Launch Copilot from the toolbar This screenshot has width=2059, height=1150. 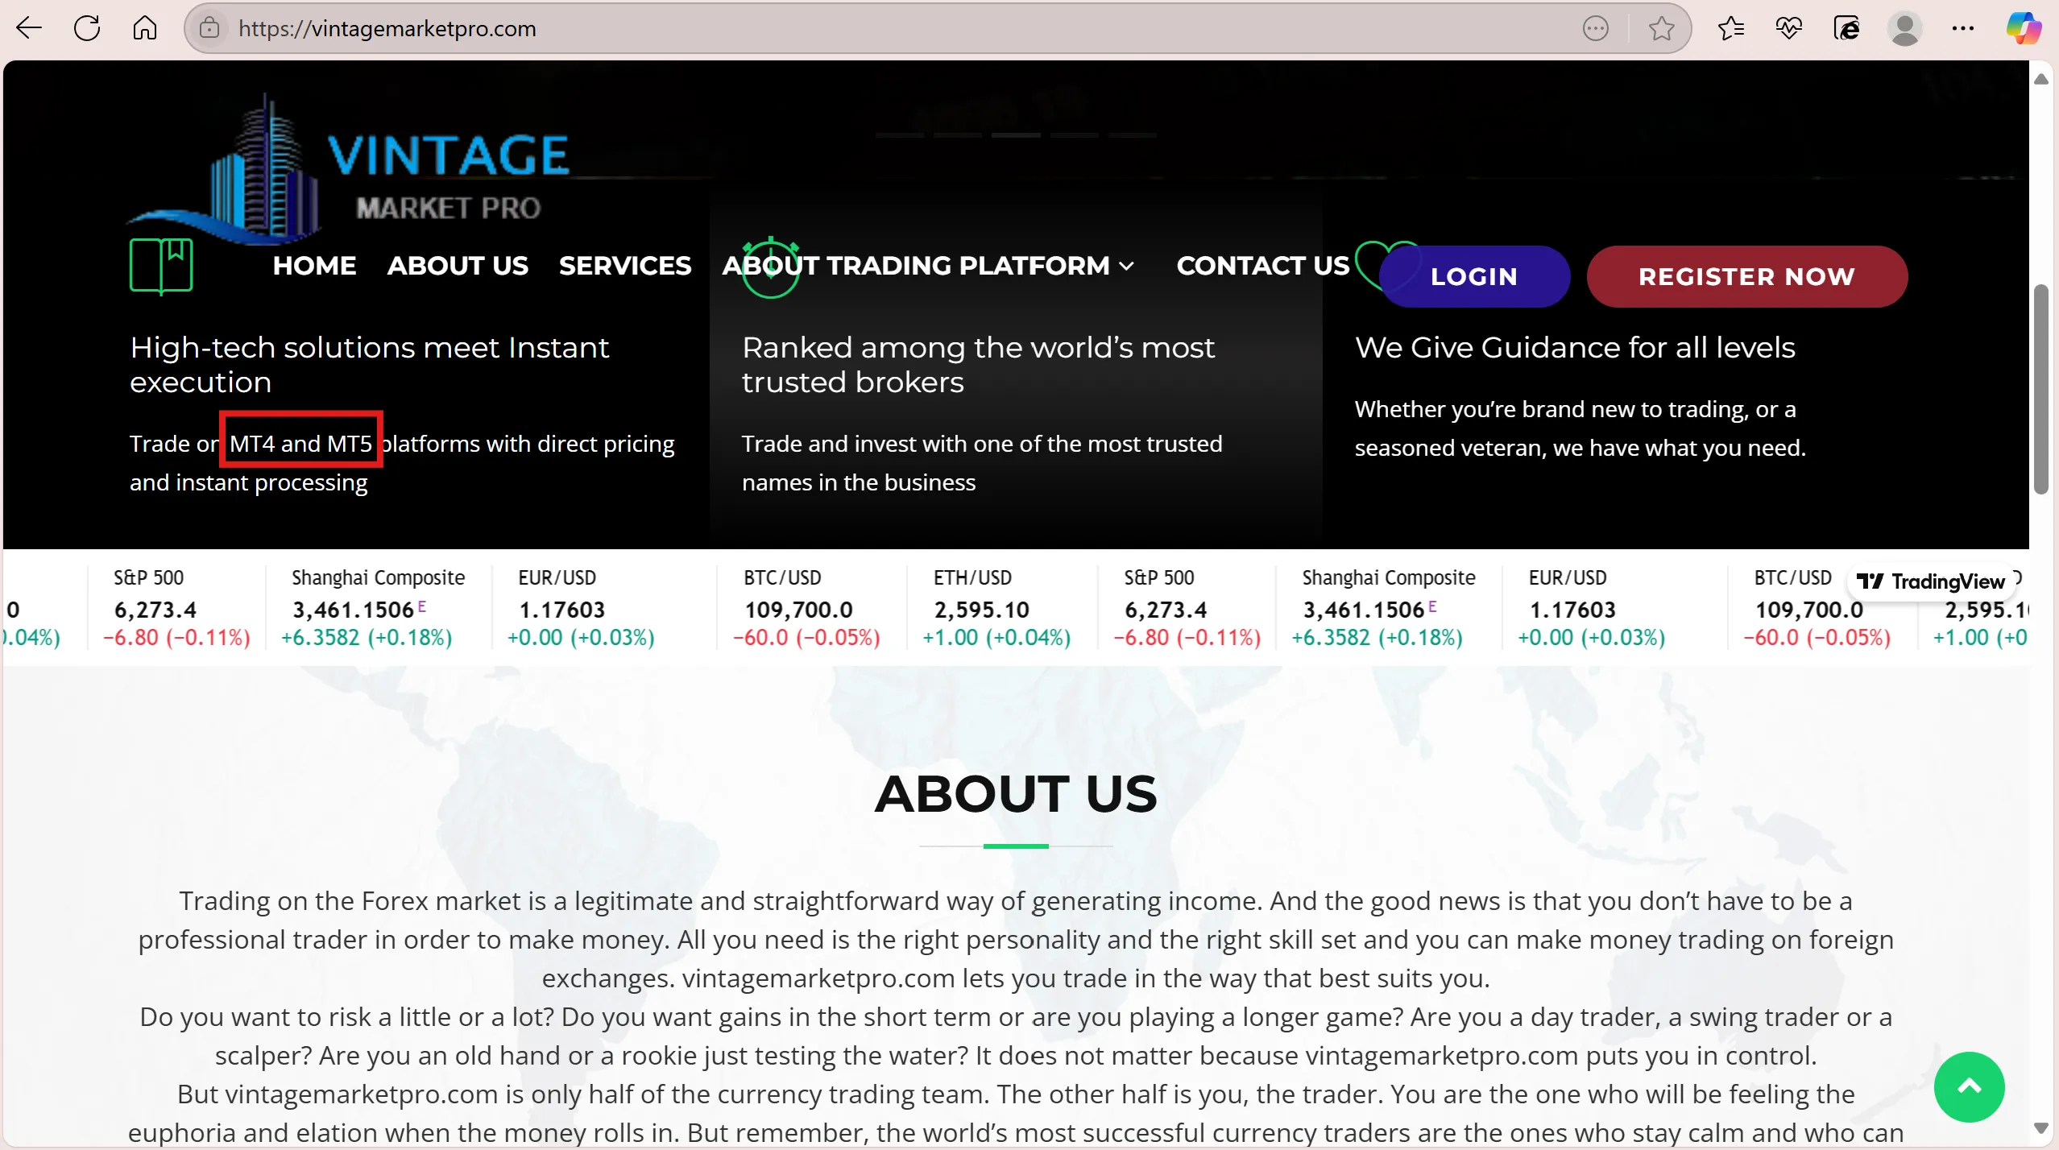click(2024, 29)
